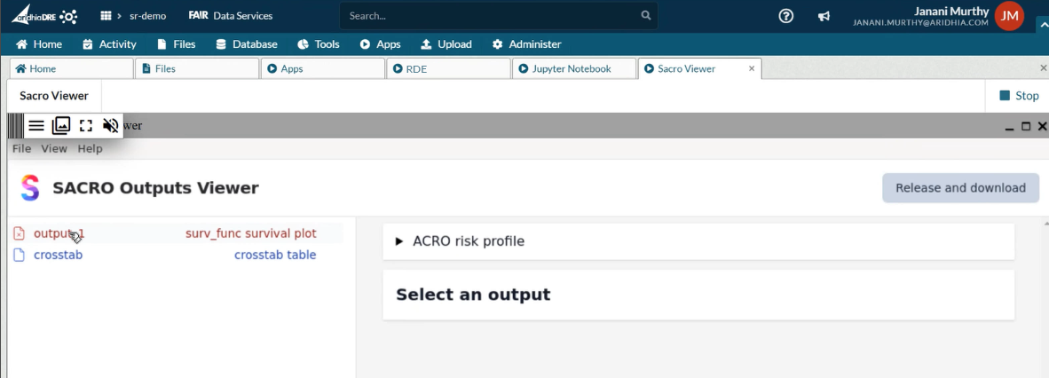1049x378 pixels.
Task: Close all tabs with the far-right X
Action: 1043,68
